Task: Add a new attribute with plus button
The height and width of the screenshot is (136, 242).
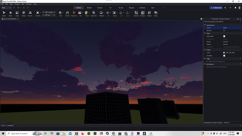Action: tap(240, 64)
